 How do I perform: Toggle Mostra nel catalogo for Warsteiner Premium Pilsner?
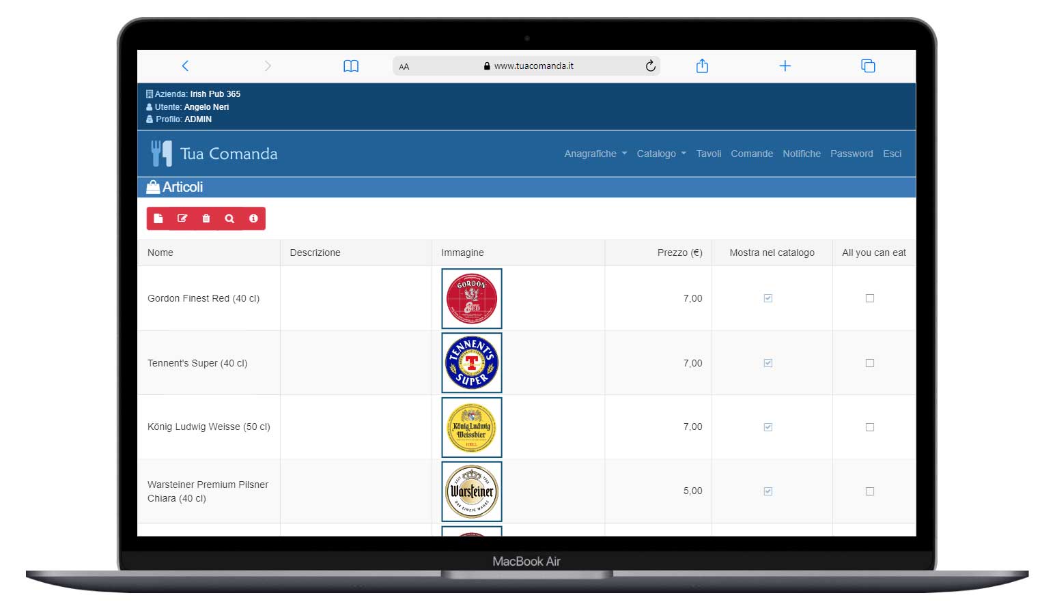click(x=768, y=491)
